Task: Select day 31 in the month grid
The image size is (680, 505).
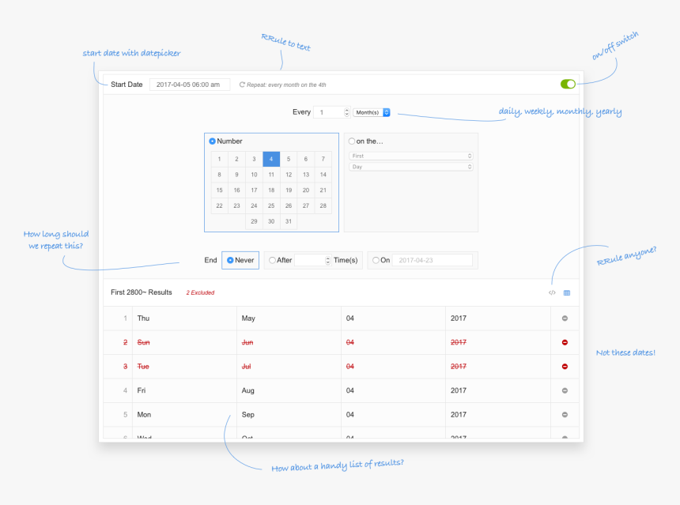Action: (x=289, y=221)
